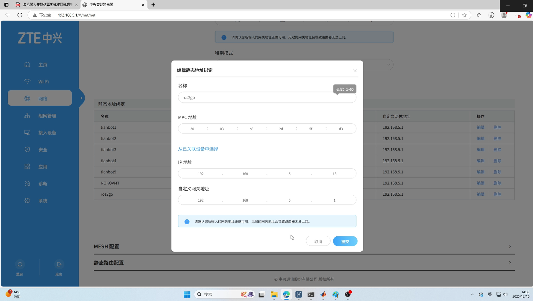This screenshot has height=301, width=533.
Task: Open File Explorer from the taskbar
Action: click(274, 295)
